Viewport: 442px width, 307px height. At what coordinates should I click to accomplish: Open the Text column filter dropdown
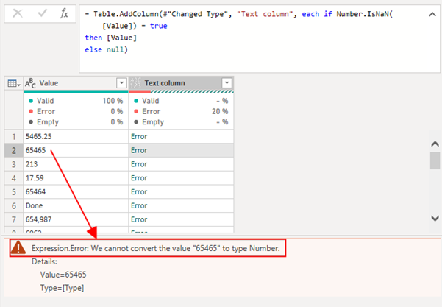227,83
